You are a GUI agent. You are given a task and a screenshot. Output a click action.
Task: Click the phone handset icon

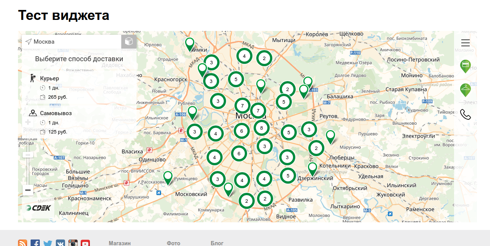click(466, 114)
